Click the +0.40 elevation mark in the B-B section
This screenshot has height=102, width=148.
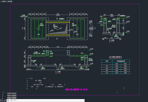[x=128, y=17]
